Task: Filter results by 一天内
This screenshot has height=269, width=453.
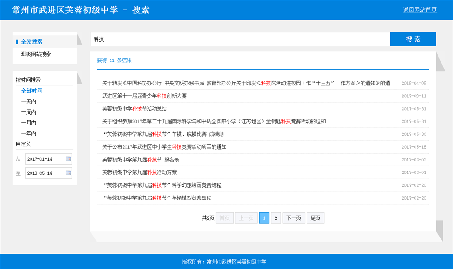Action: click(x=29, y=101)
